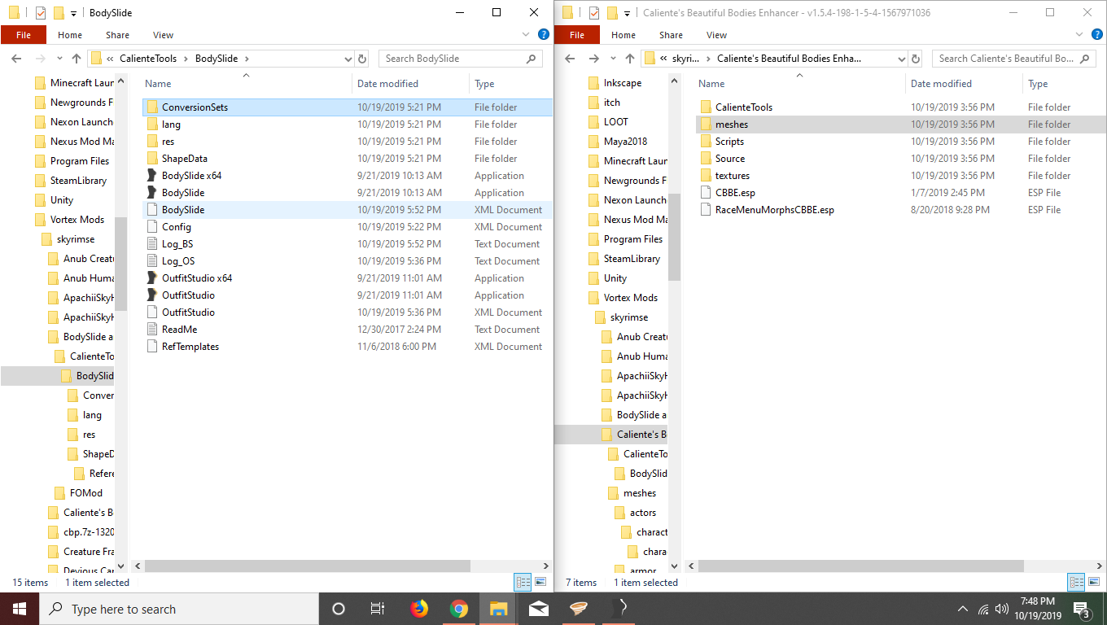Open View tab in Caliente's window
Screen dimensions: 1107x625
pos(716,35)
